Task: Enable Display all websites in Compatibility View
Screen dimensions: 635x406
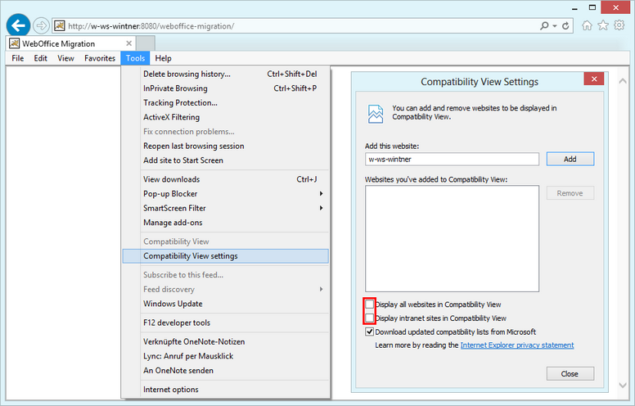Action: click(x=369, y=304)
